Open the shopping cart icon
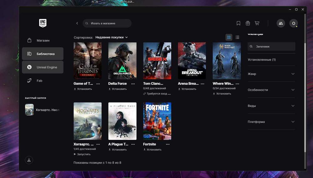The width and height of the screenshot is (313, 178). coord(257,23)
